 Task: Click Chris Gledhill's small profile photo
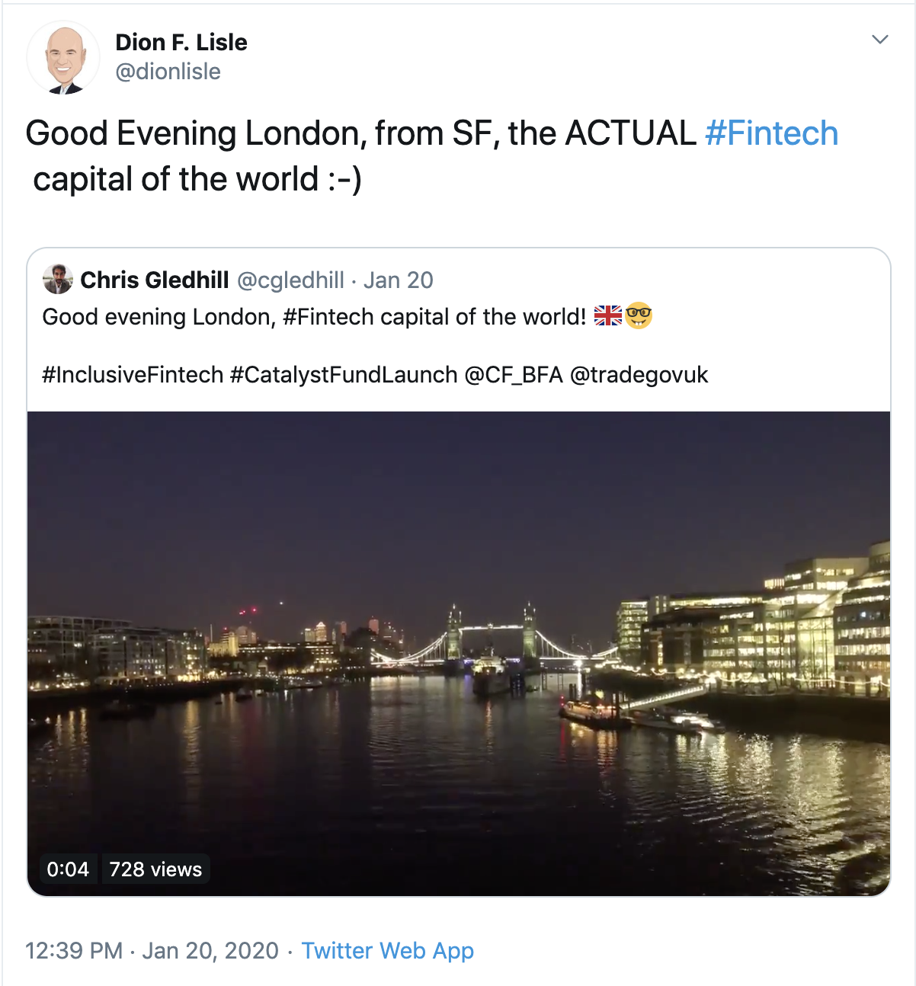tap(58, 280)
